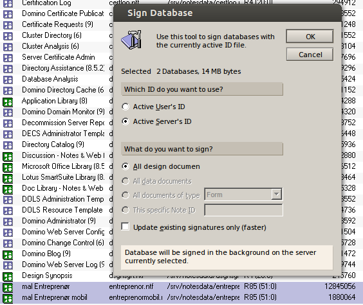This screenshot has height=305, width=363.
Task: Click the green Application Library (8) icon
Action: point(8,101)
